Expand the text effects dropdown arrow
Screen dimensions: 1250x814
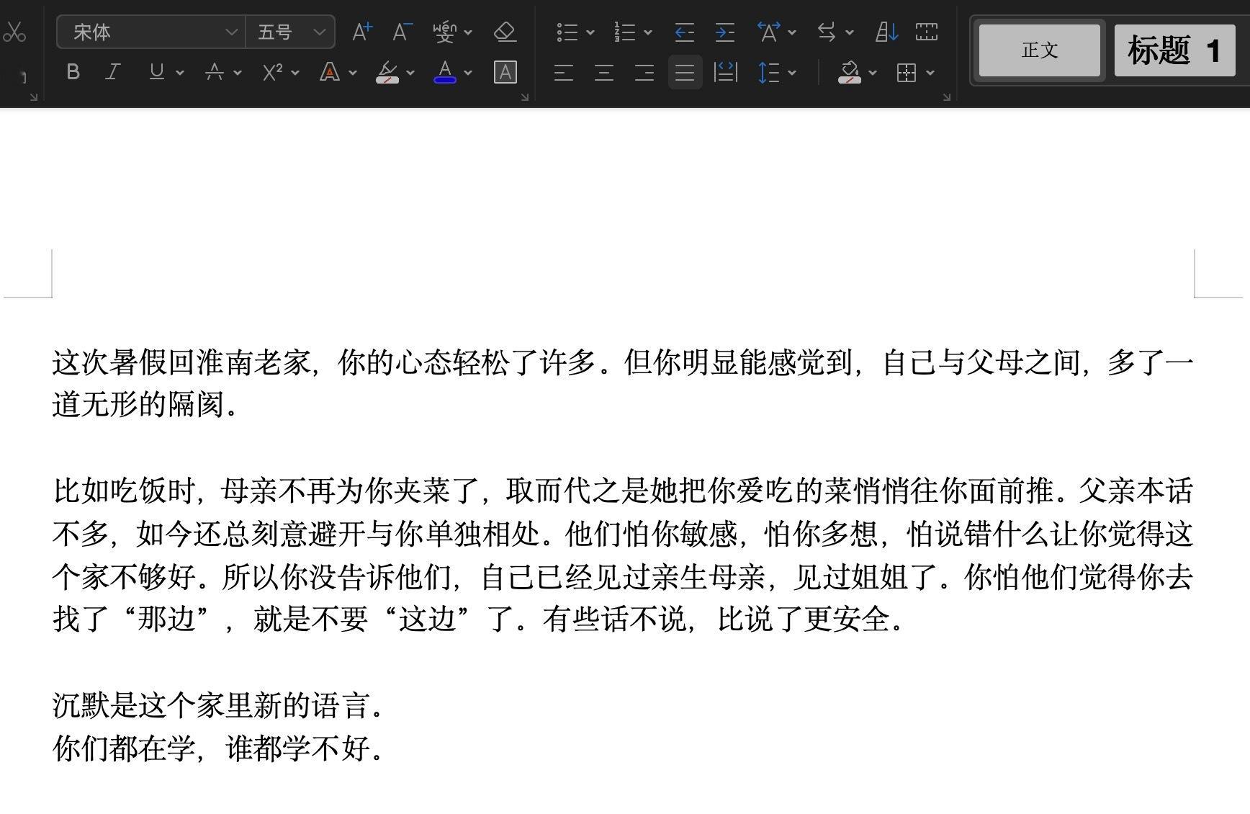353,73
